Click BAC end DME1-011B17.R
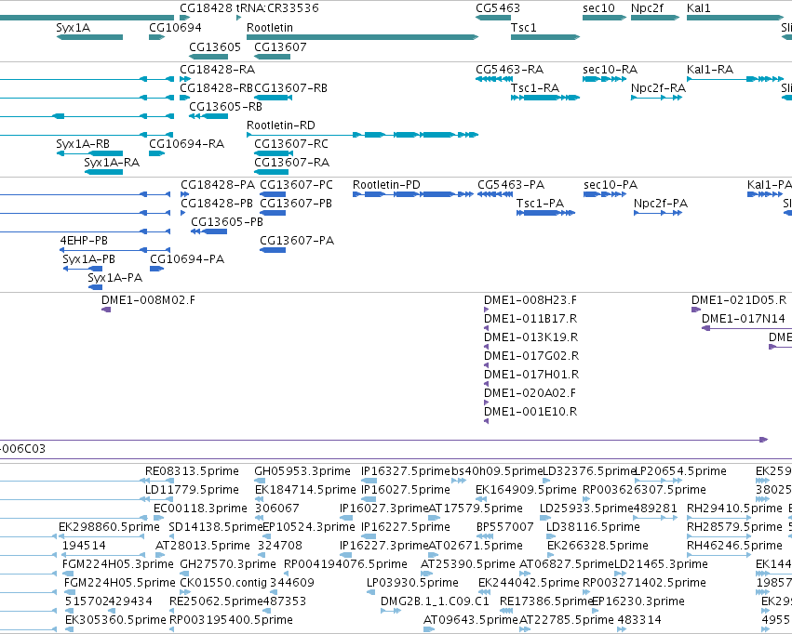This screenshot has width=792, height=634. 530,319
